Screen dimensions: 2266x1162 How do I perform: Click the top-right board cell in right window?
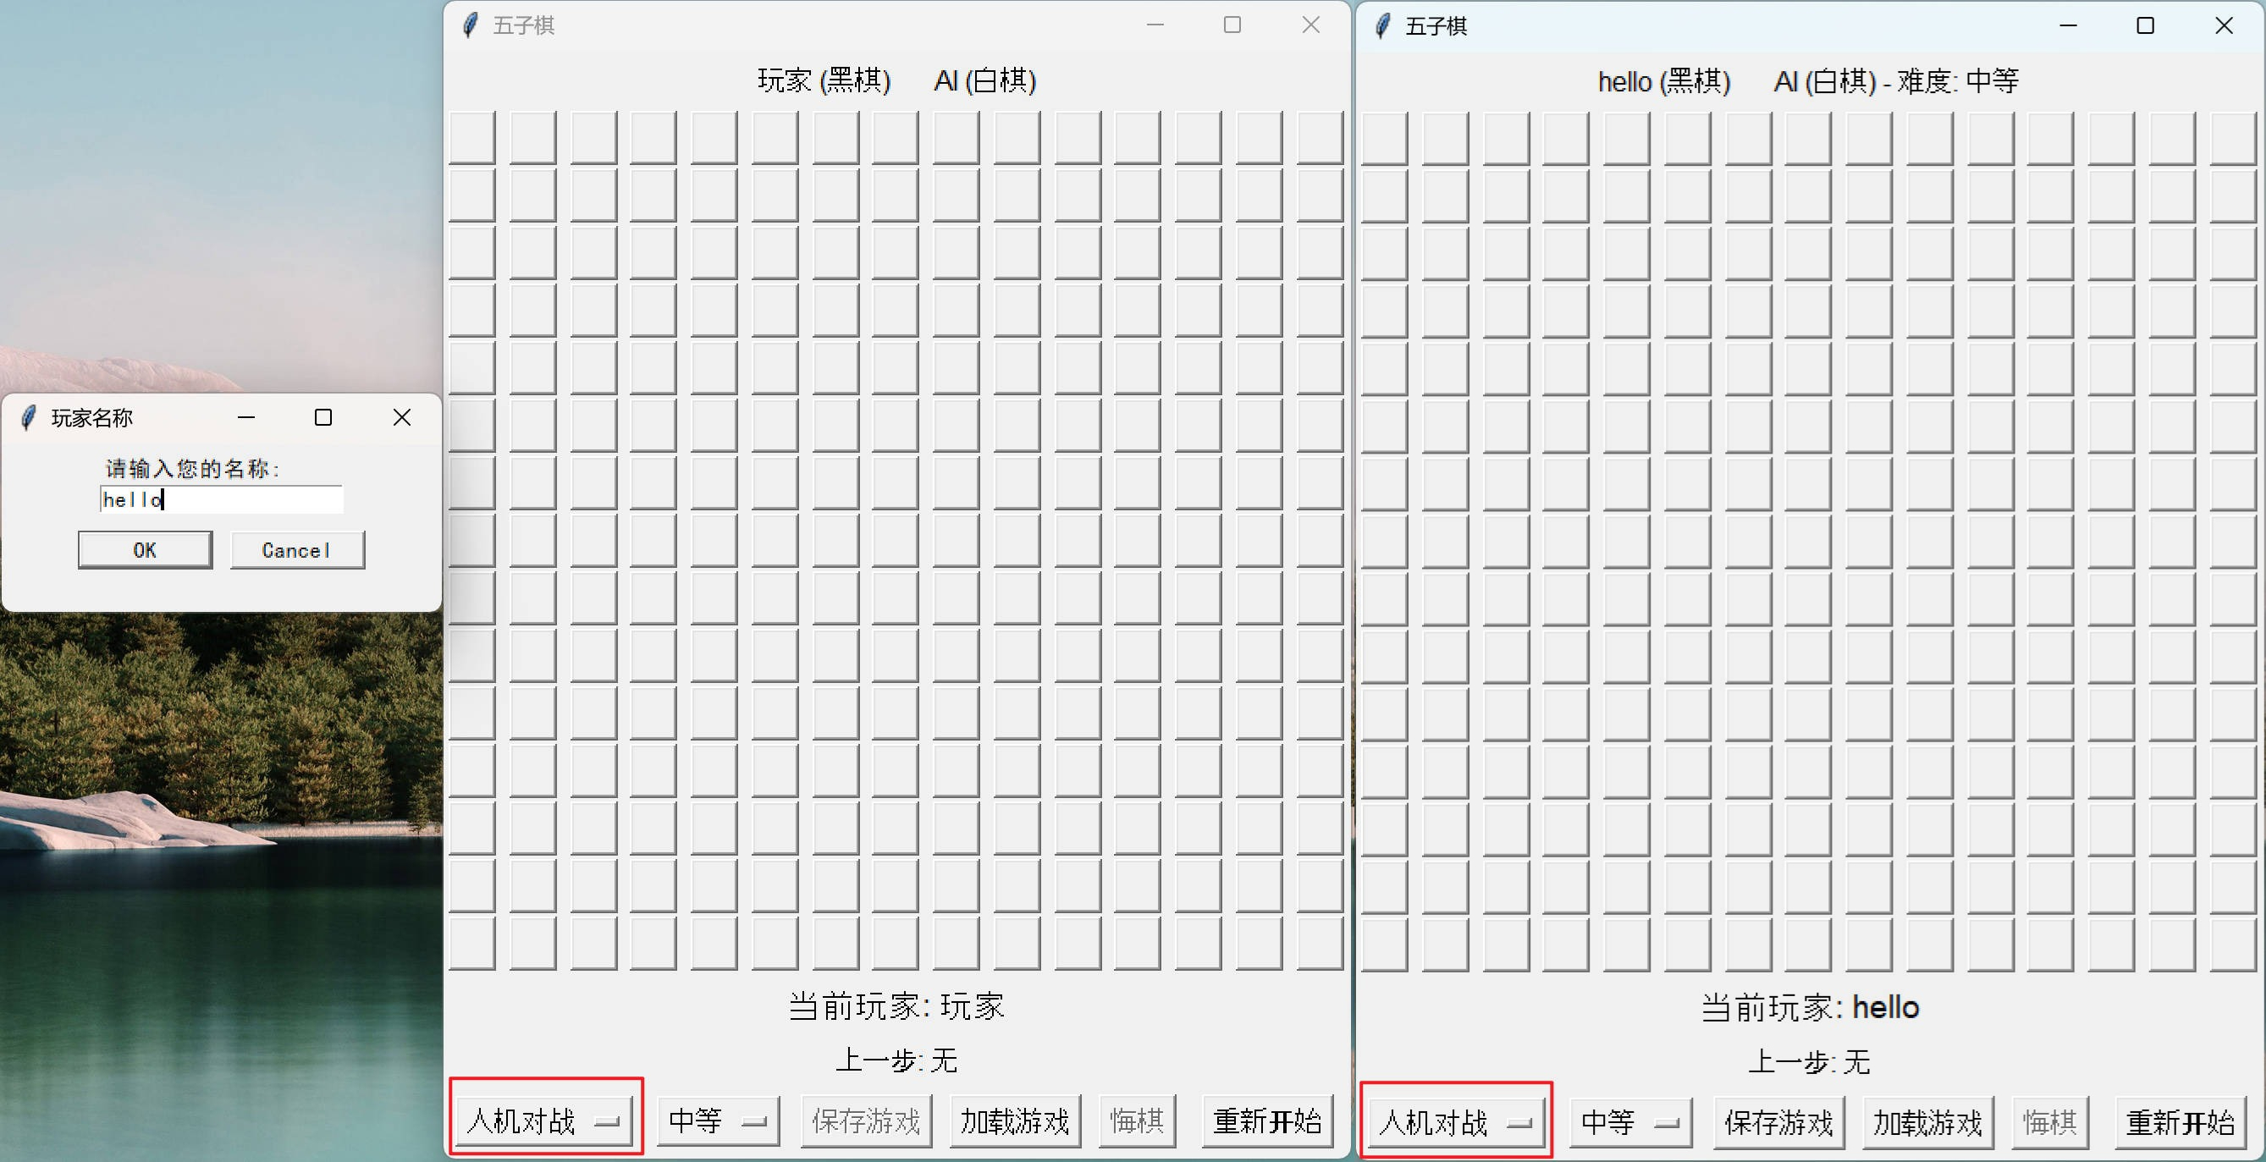[x=2233, y=139]
